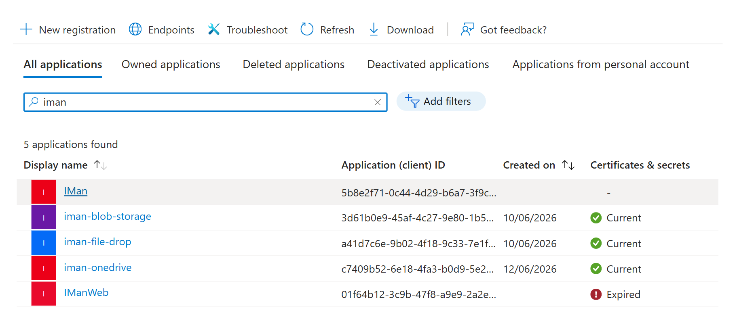
Task: Click the Add filters funnel icon
Action: tap(412, 101)
